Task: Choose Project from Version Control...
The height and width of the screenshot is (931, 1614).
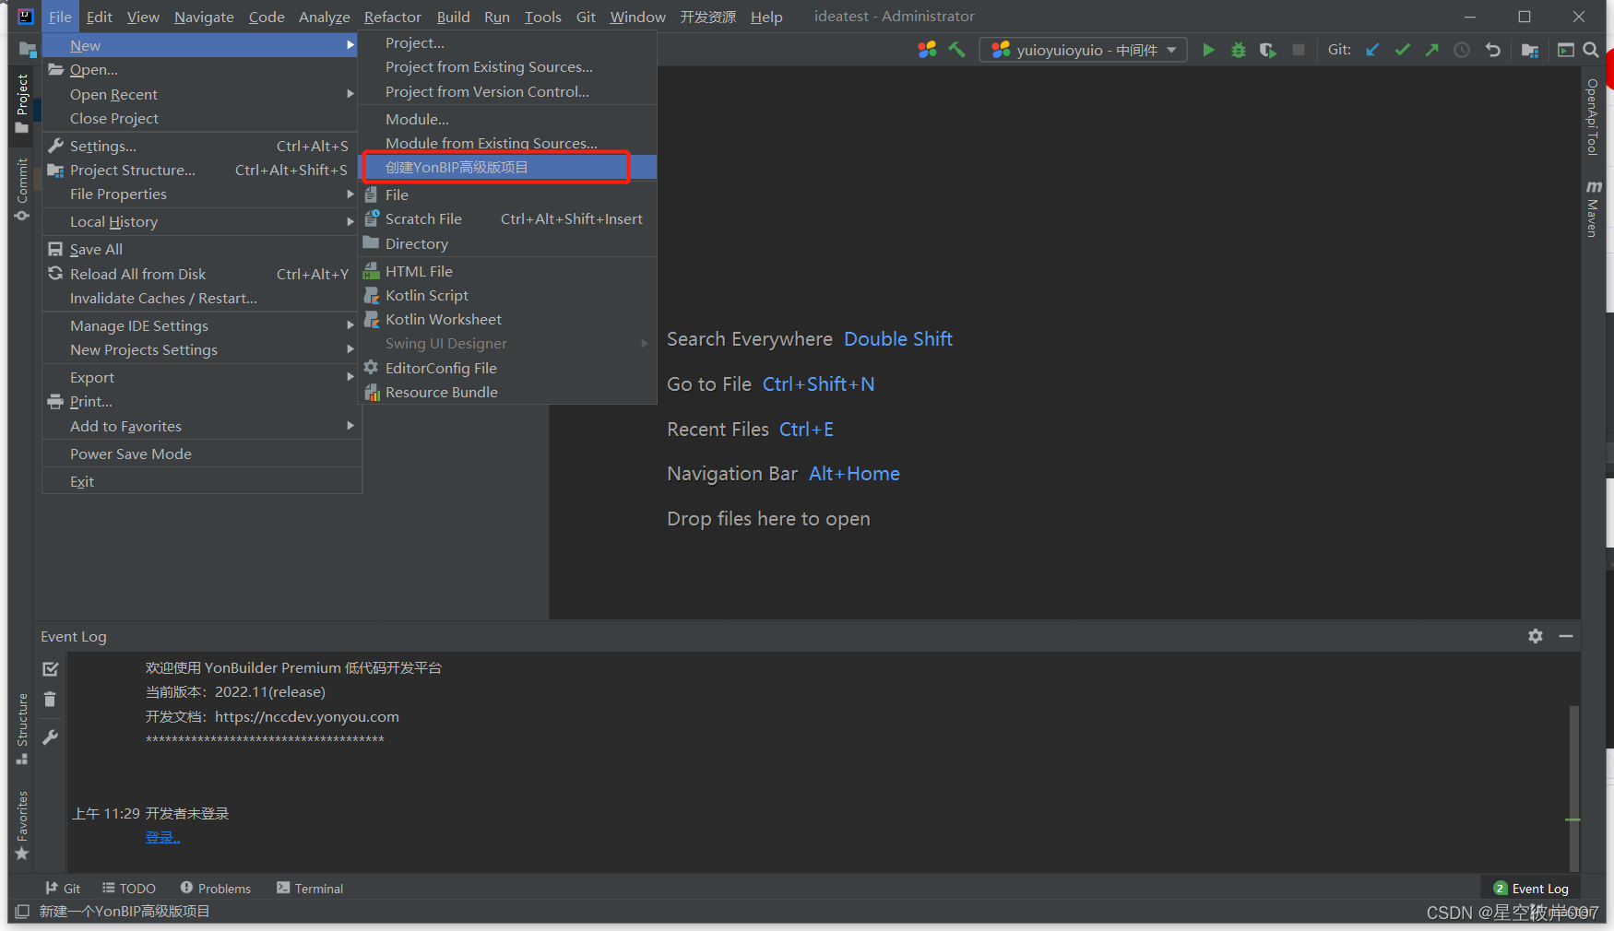Action: pos(507,91)
